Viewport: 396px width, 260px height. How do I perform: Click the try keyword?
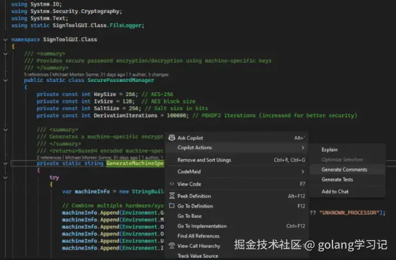[54, 177]
